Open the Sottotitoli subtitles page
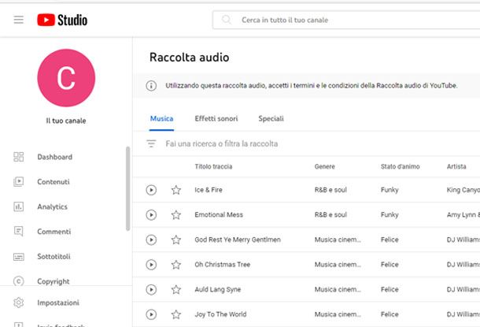Viewport: 480px width, 327px height. pyautogui.click(x=54, y=257)
